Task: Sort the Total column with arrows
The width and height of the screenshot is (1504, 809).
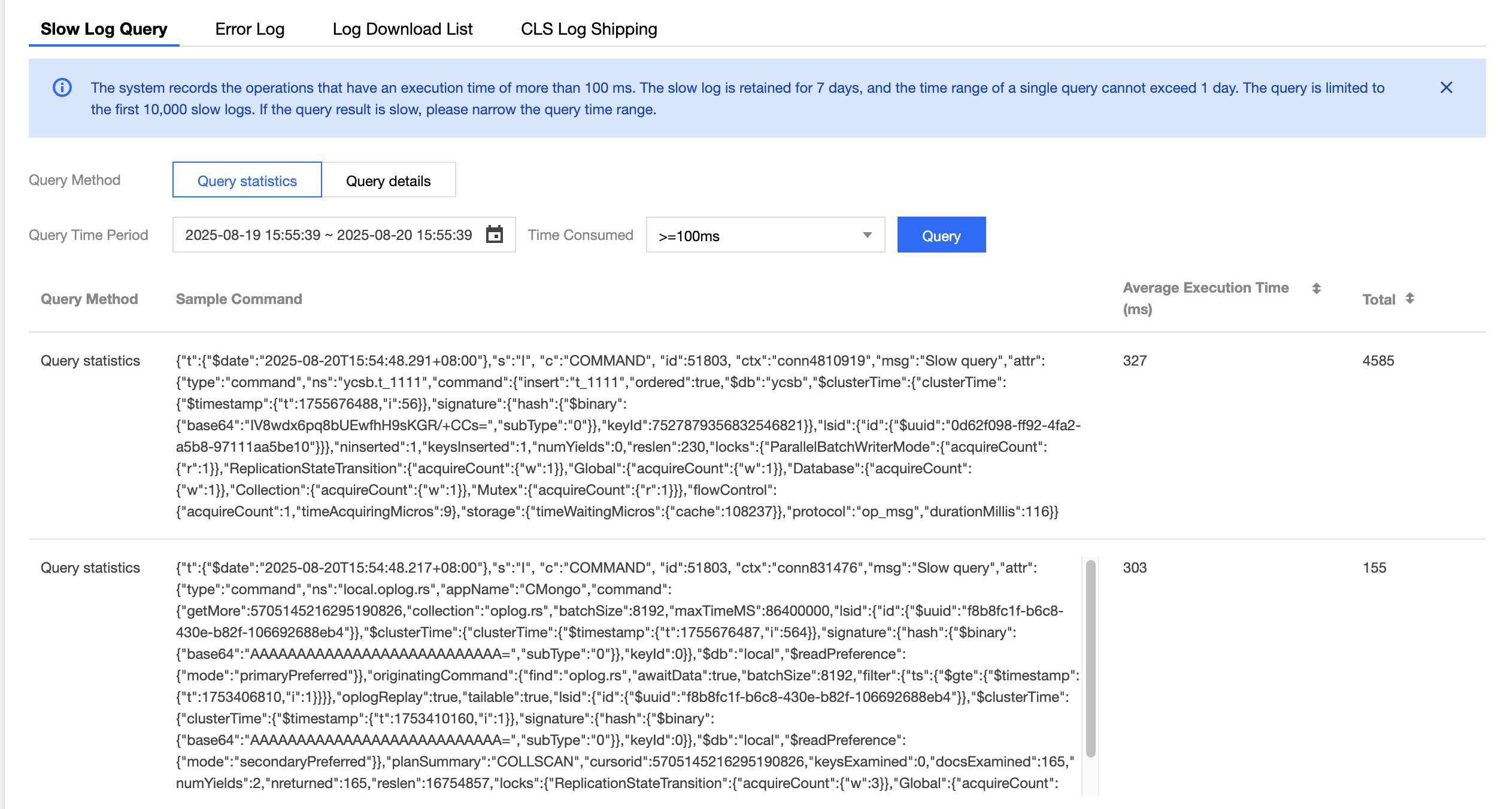Action: coord(1410,299)
